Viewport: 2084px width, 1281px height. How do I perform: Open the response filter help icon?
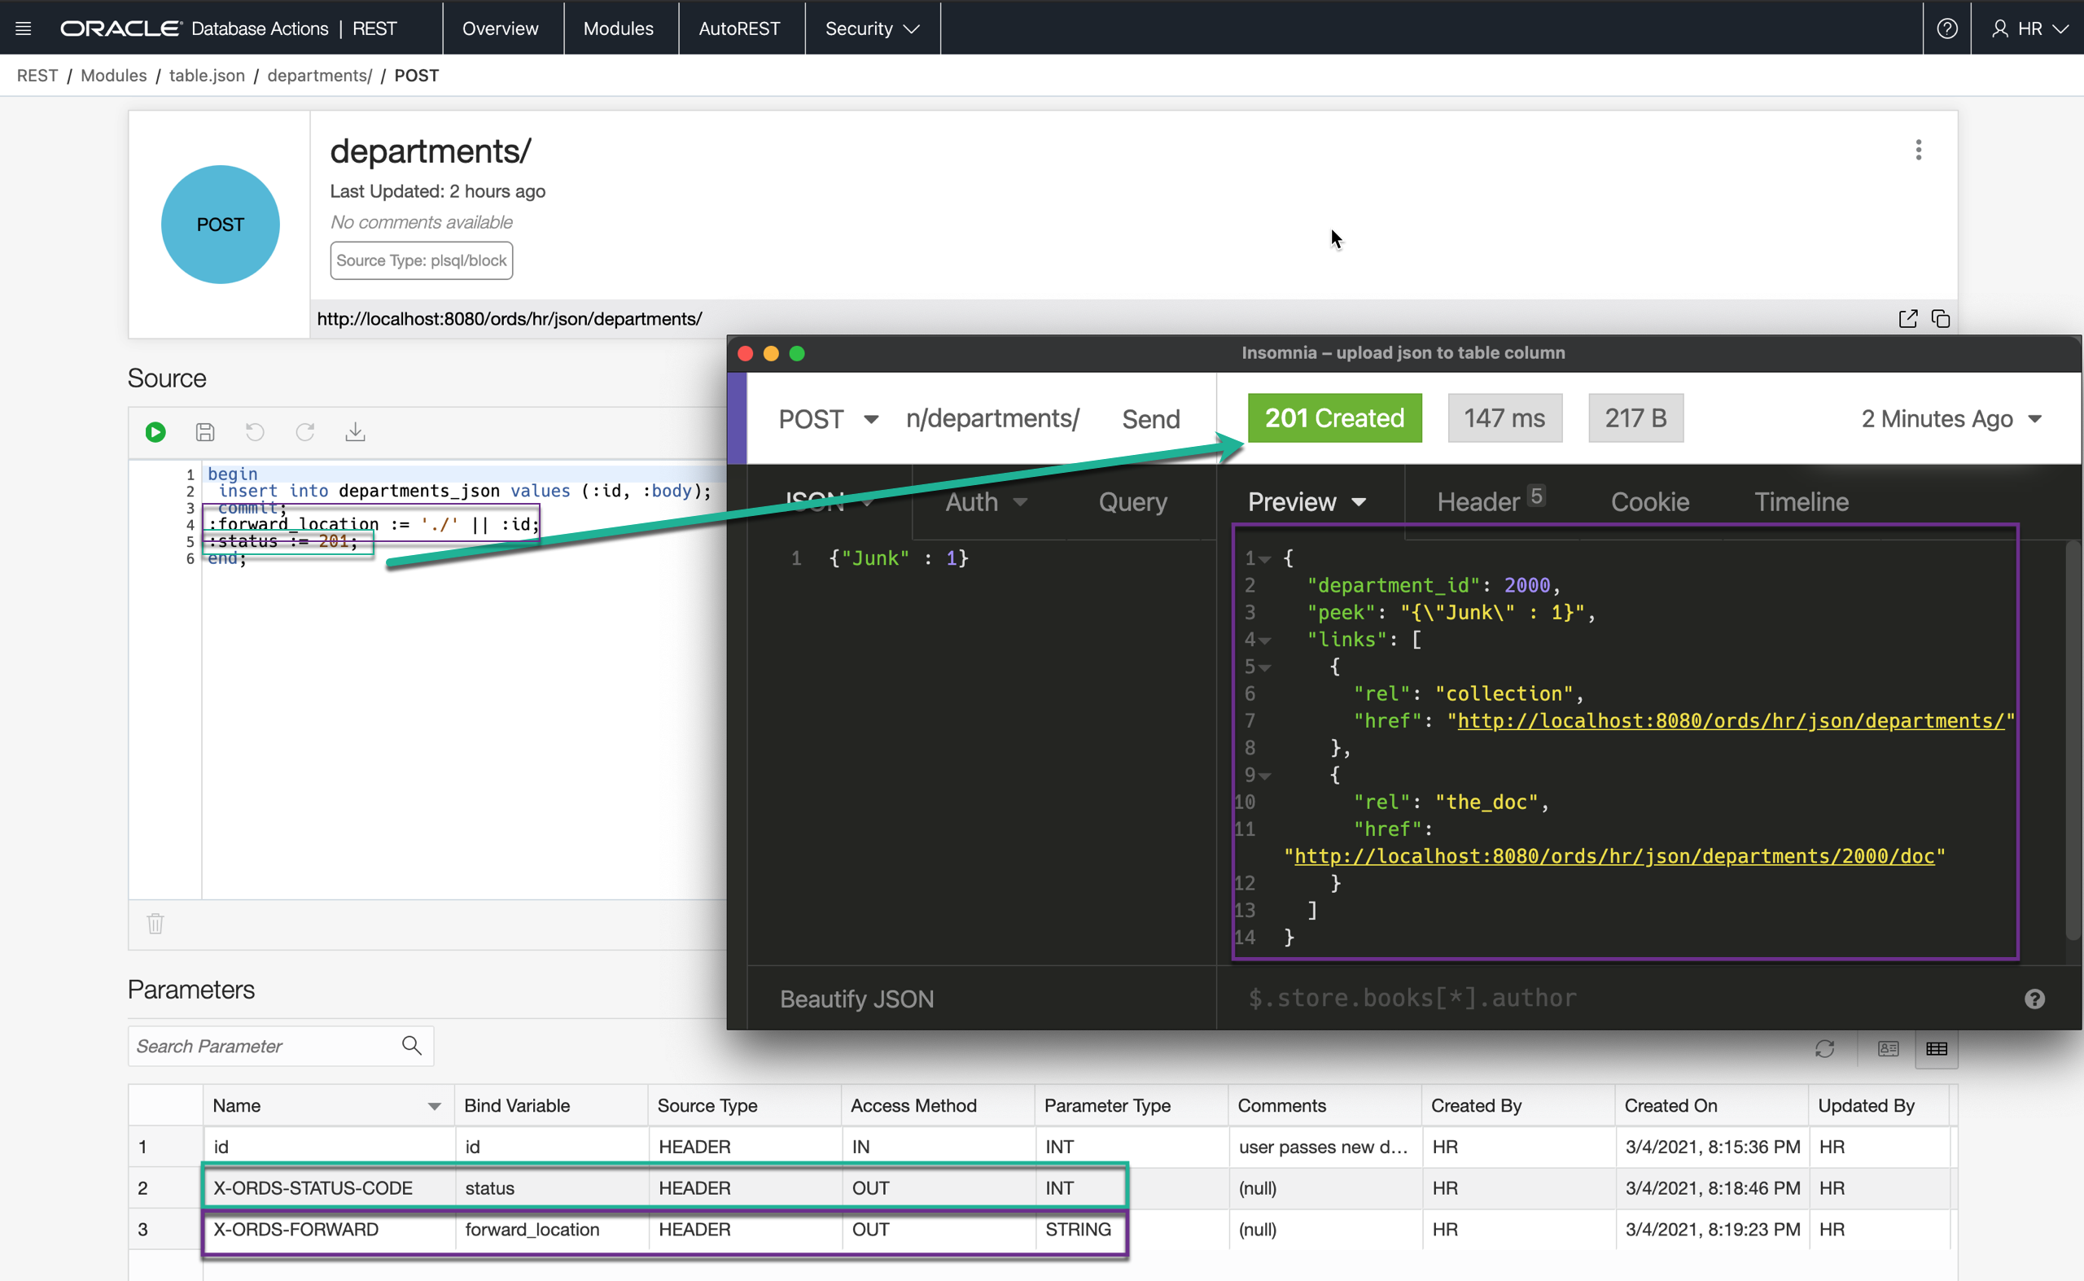2034,999
